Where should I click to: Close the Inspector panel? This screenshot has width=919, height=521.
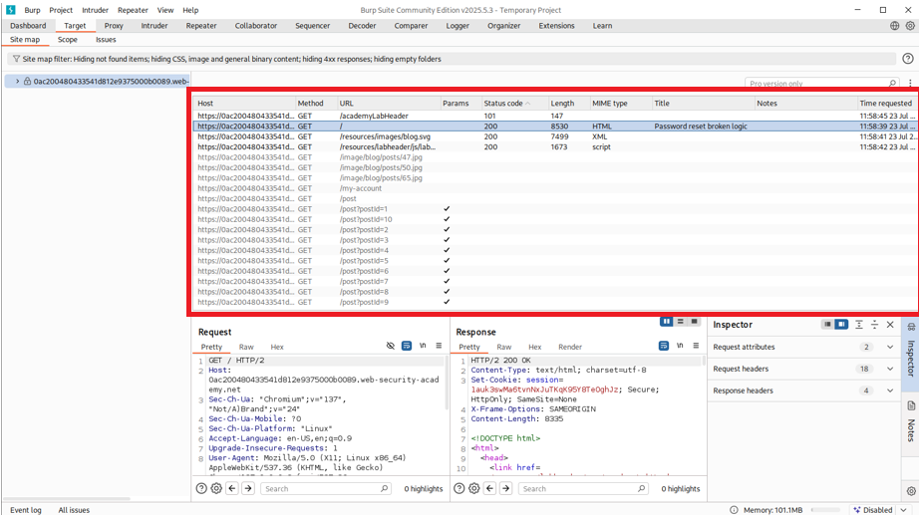click(x=890, y=324)
